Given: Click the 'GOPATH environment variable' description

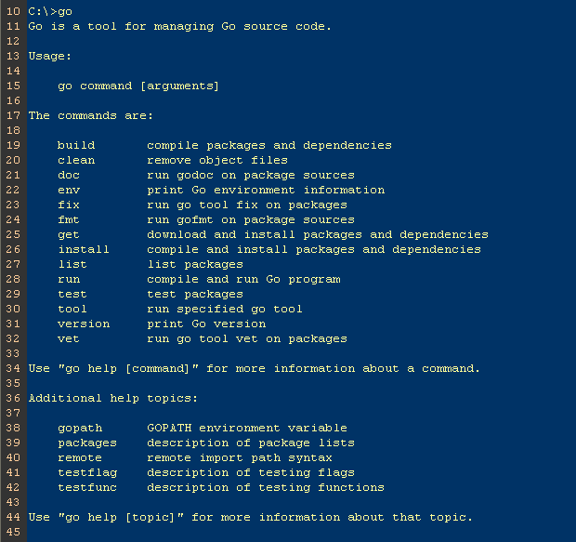Looking at the screenshot, I should (247, 428).
